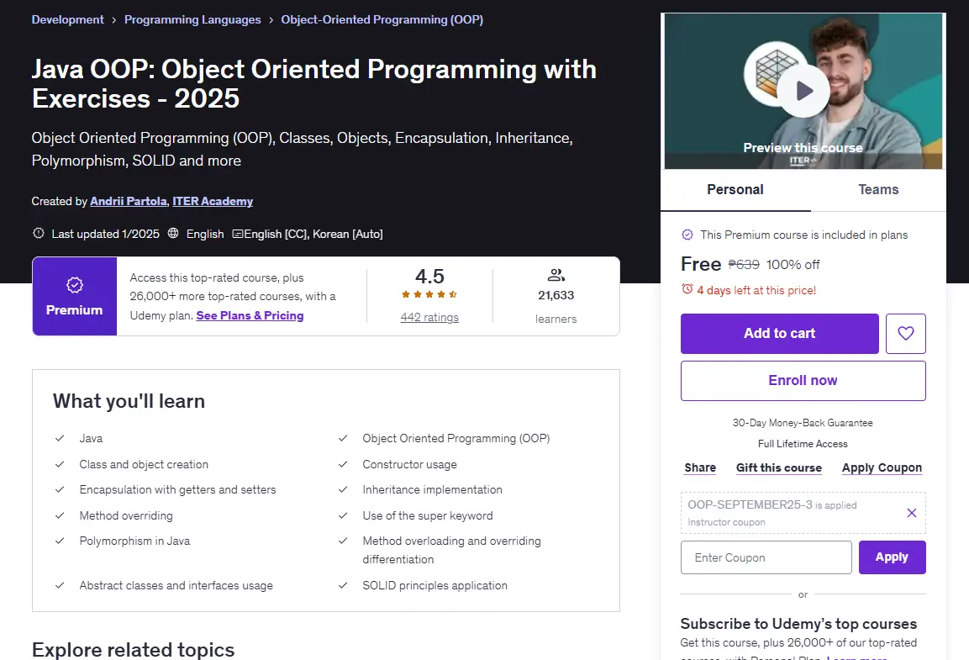Click the Enter Coupon input field

[x=766, y=557]
